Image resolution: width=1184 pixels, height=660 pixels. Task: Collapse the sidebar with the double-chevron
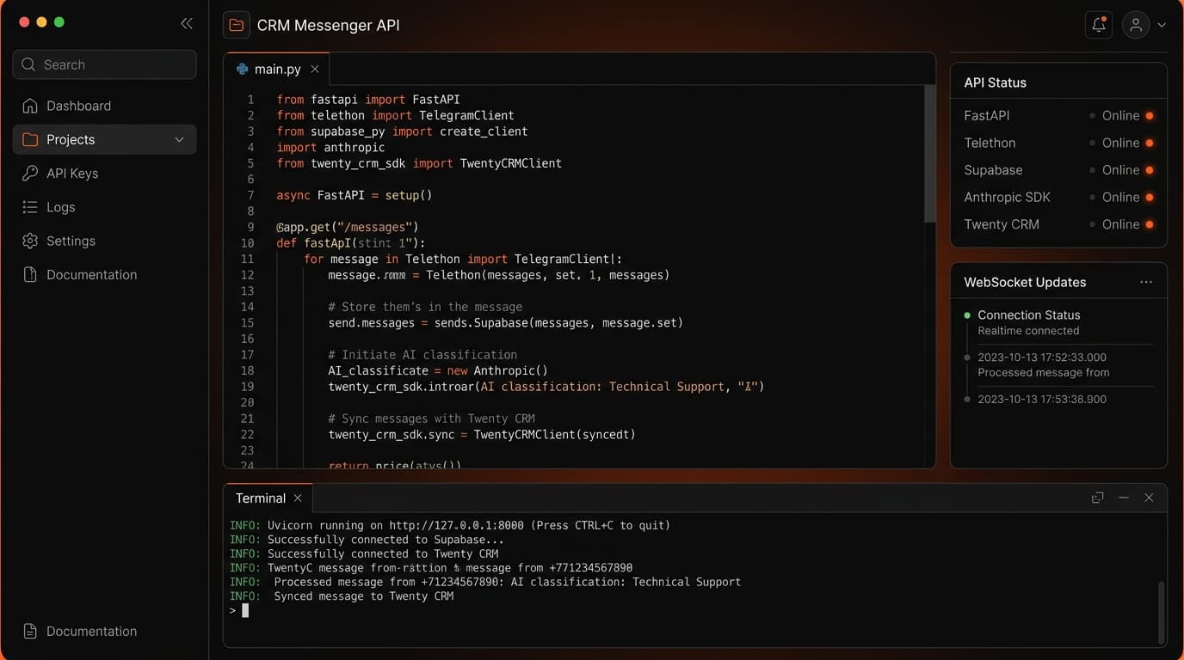click(x=187, y=23)
